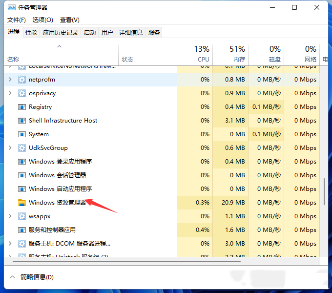Click Registry's 0.1 MB/秒 disk cell
The height and width of the screenshot is (293, 332).
click(x=267, y=107)
